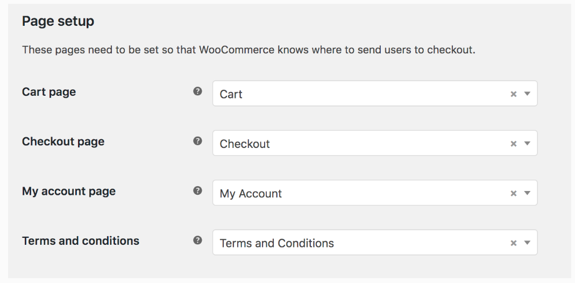
Task: Clear the Cart page selection with x
Action: [x=513, y=94]
